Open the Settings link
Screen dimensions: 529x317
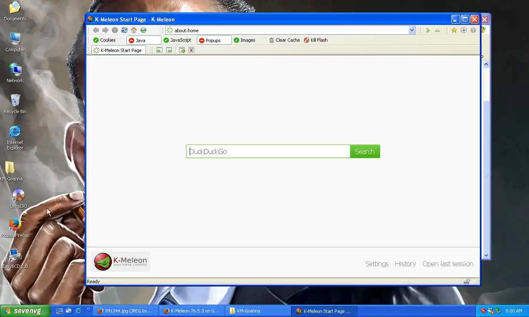point(377,264)
